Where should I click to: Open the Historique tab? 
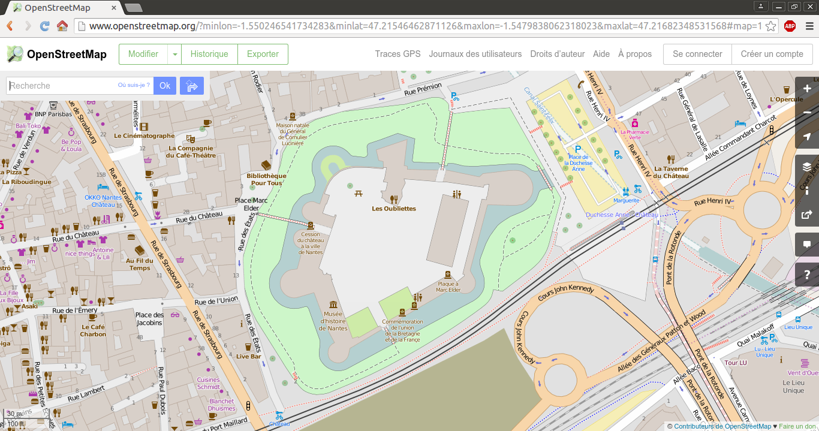209,54
